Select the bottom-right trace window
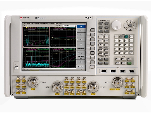Image resolution: width=151 pixels, height=113 pixels. (63, 58)
